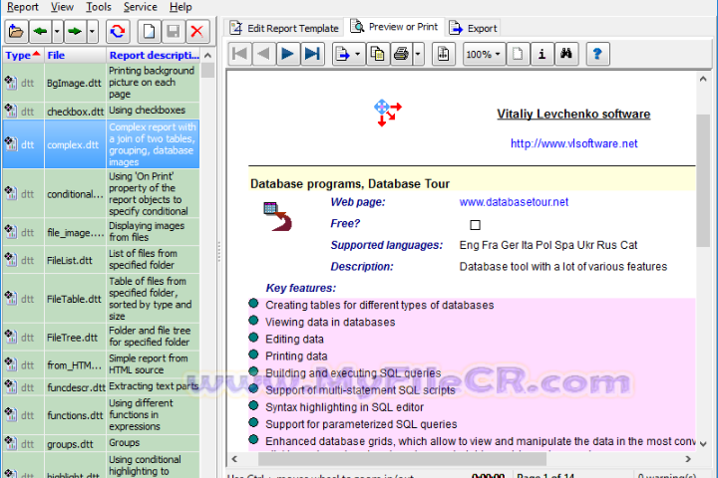This screenshot has height=478, width=718.
Task: Click report type icon for BgImage.dtt
Action: 11,83
